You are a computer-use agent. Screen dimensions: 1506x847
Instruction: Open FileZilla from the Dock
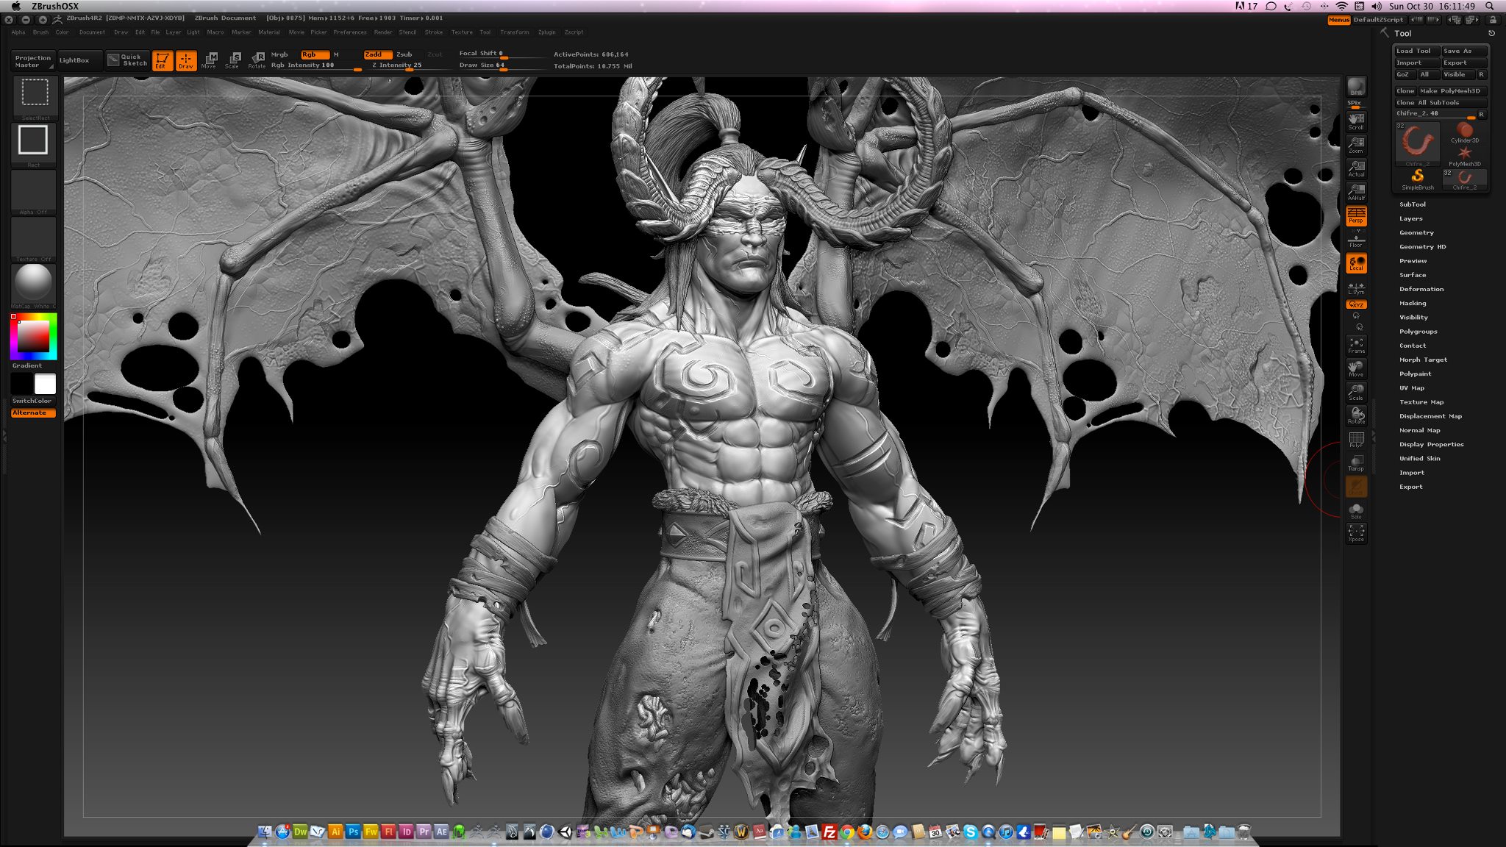(x=829, y=832)
